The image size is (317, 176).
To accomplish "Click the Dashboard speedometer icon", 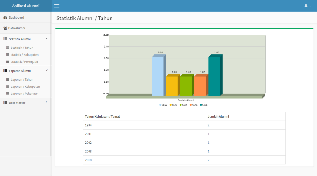I will click(5, 18).
